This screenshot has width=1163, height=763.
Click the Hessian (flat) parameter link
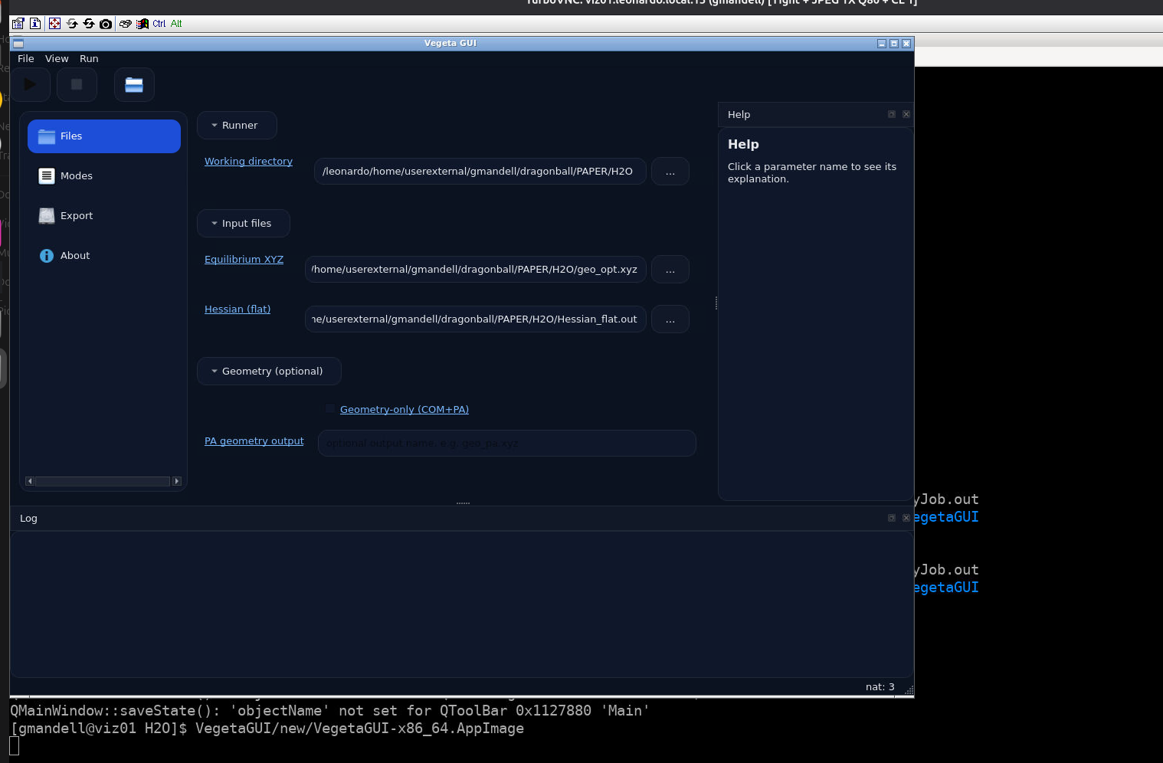click(238, 309)
